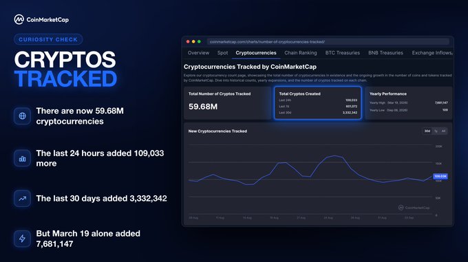Screen dimensions: 468x262
Task: Click the Curiosity Check badge
Action: click(48, 39)
